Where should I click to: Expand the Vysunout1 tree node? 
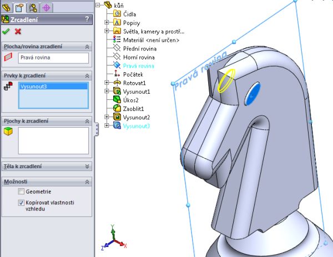(107, 91)
